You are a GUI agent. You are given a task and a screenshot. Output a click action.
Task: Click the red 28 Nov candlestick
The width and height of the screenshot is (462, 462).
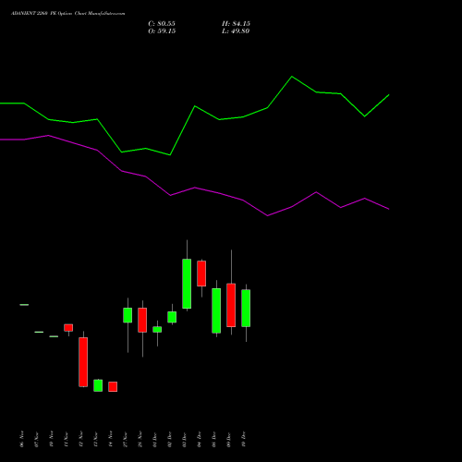(x=142, y=320)
